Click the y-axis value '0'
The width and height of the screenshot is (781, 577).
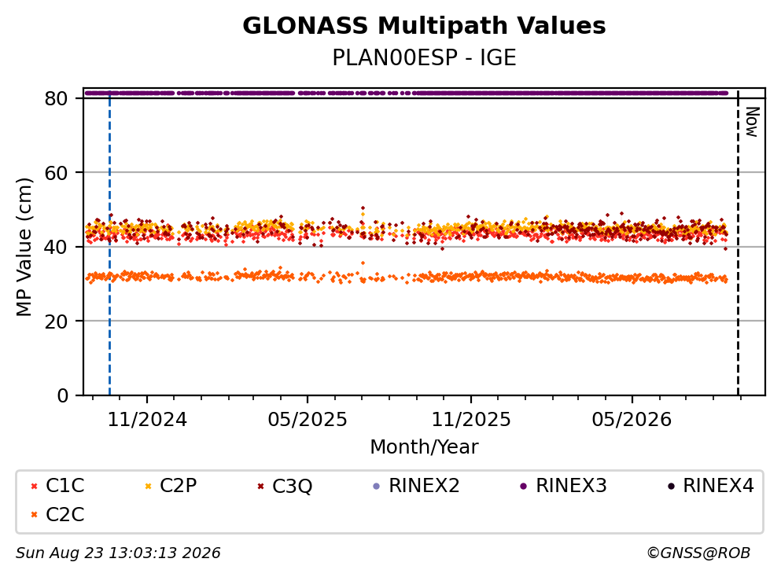pyautogui.click(x=63, y=395)
